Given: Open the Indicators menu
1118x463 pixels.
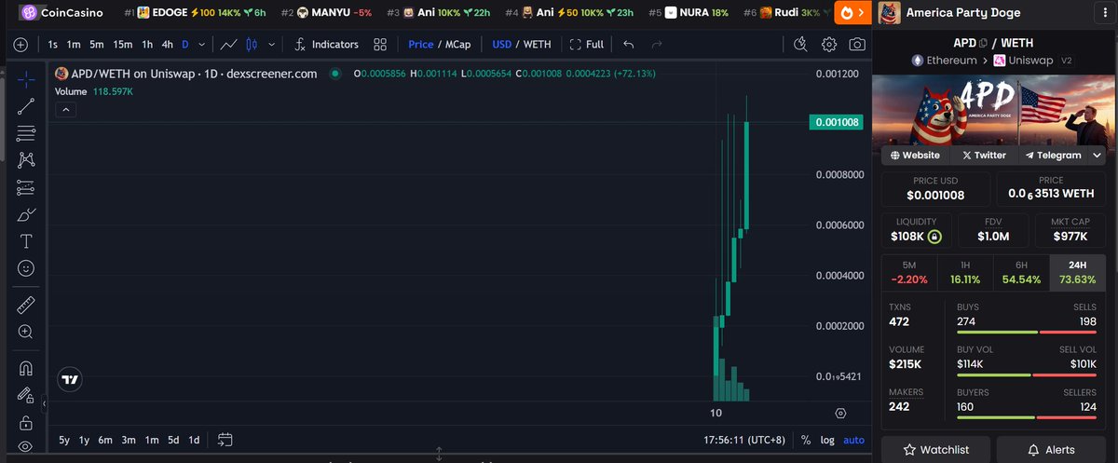Looking at the screenshot, I should click(326, 44).
